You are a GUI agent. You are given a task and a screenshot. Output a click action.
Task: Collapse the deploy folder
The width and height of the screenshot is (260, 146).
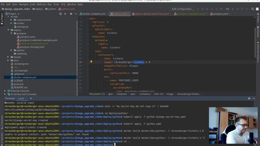tap(8, 30)
